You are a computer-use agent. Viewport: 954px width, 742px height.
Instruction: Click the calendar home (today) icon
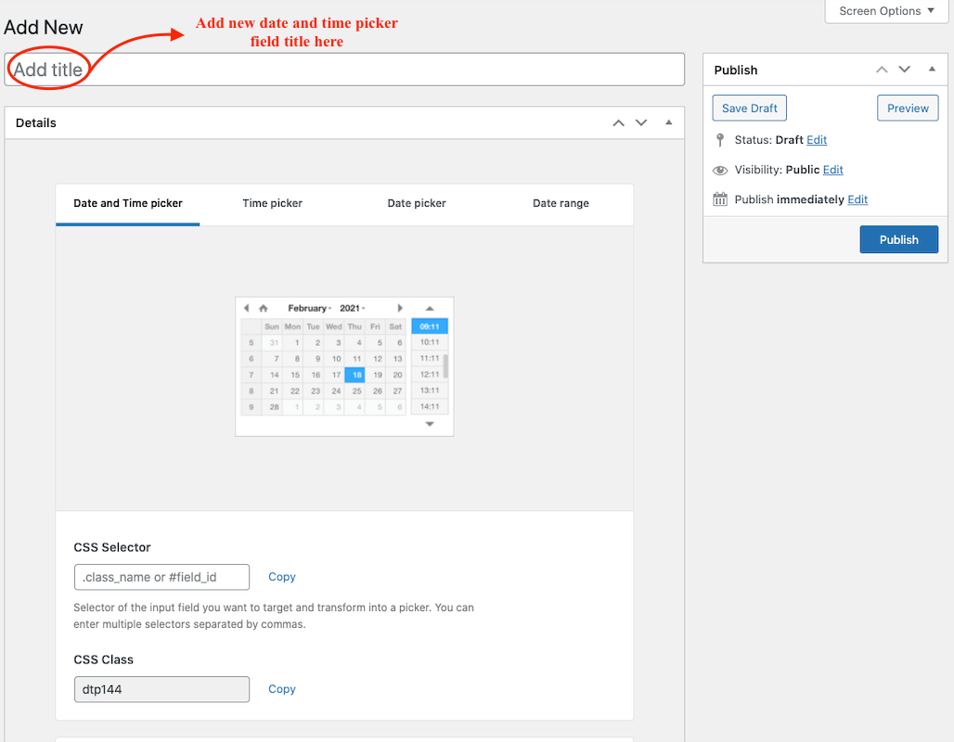[264, 308]
